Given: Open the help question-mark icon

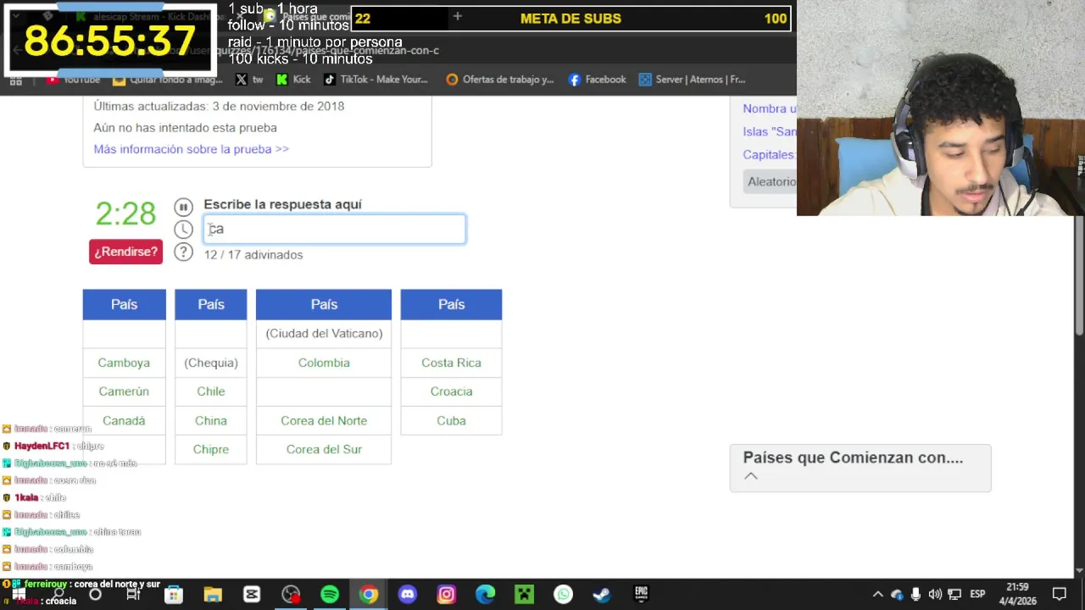Looking at the screenshot, I should pyautogui.click(x=183, y=252).
